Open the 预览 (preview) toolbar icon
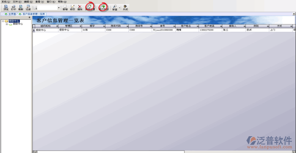The height and width of the screenshot is (153, 296). [x=6, y=8]
